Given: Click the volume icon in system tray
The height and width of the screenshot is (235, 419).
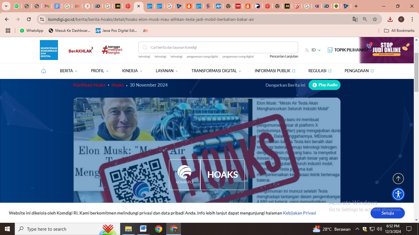Looking at the screenshot, I should (379, 229).
